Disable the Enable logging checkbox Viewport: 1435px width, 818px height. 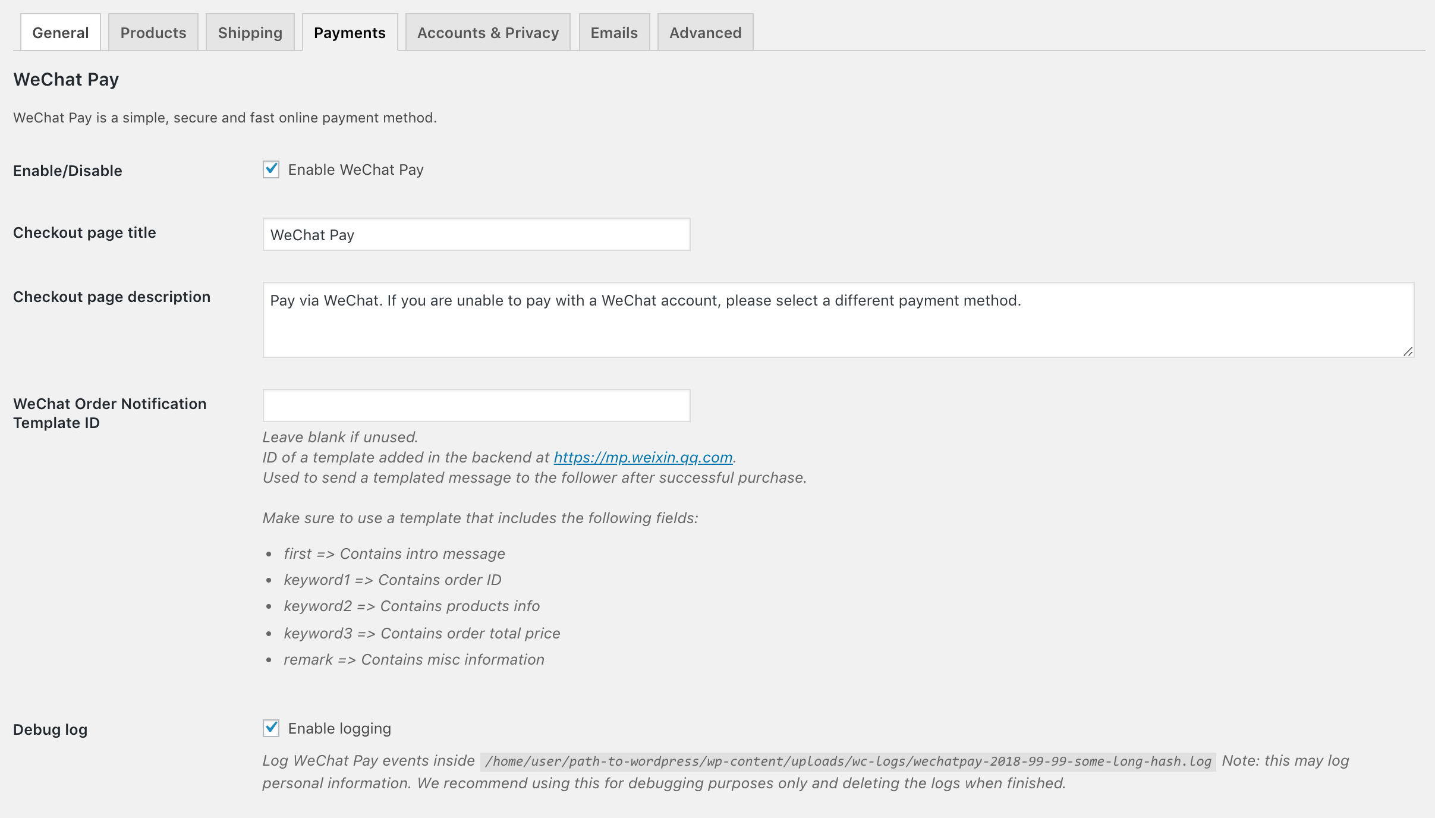(x=271, y=728)
